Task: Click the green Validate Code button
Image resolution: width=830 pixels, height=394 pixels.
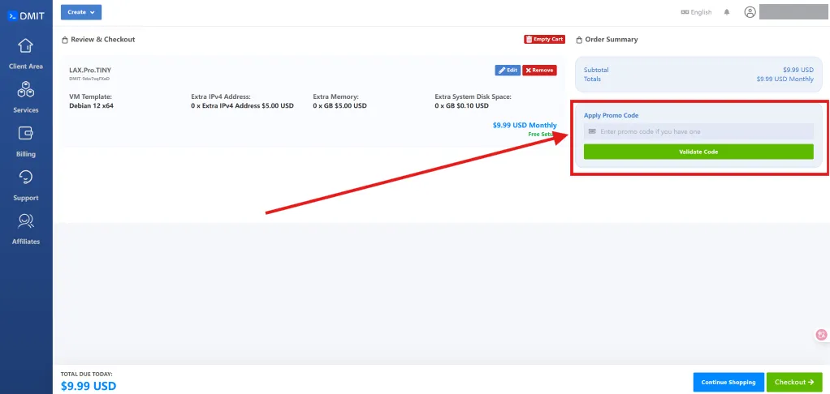Action: point(698,152)
